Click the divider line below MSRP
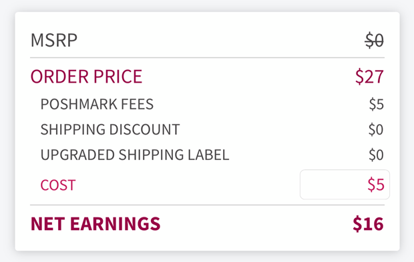414x262 pixels. pyautogui.click(x=207, y=57)
